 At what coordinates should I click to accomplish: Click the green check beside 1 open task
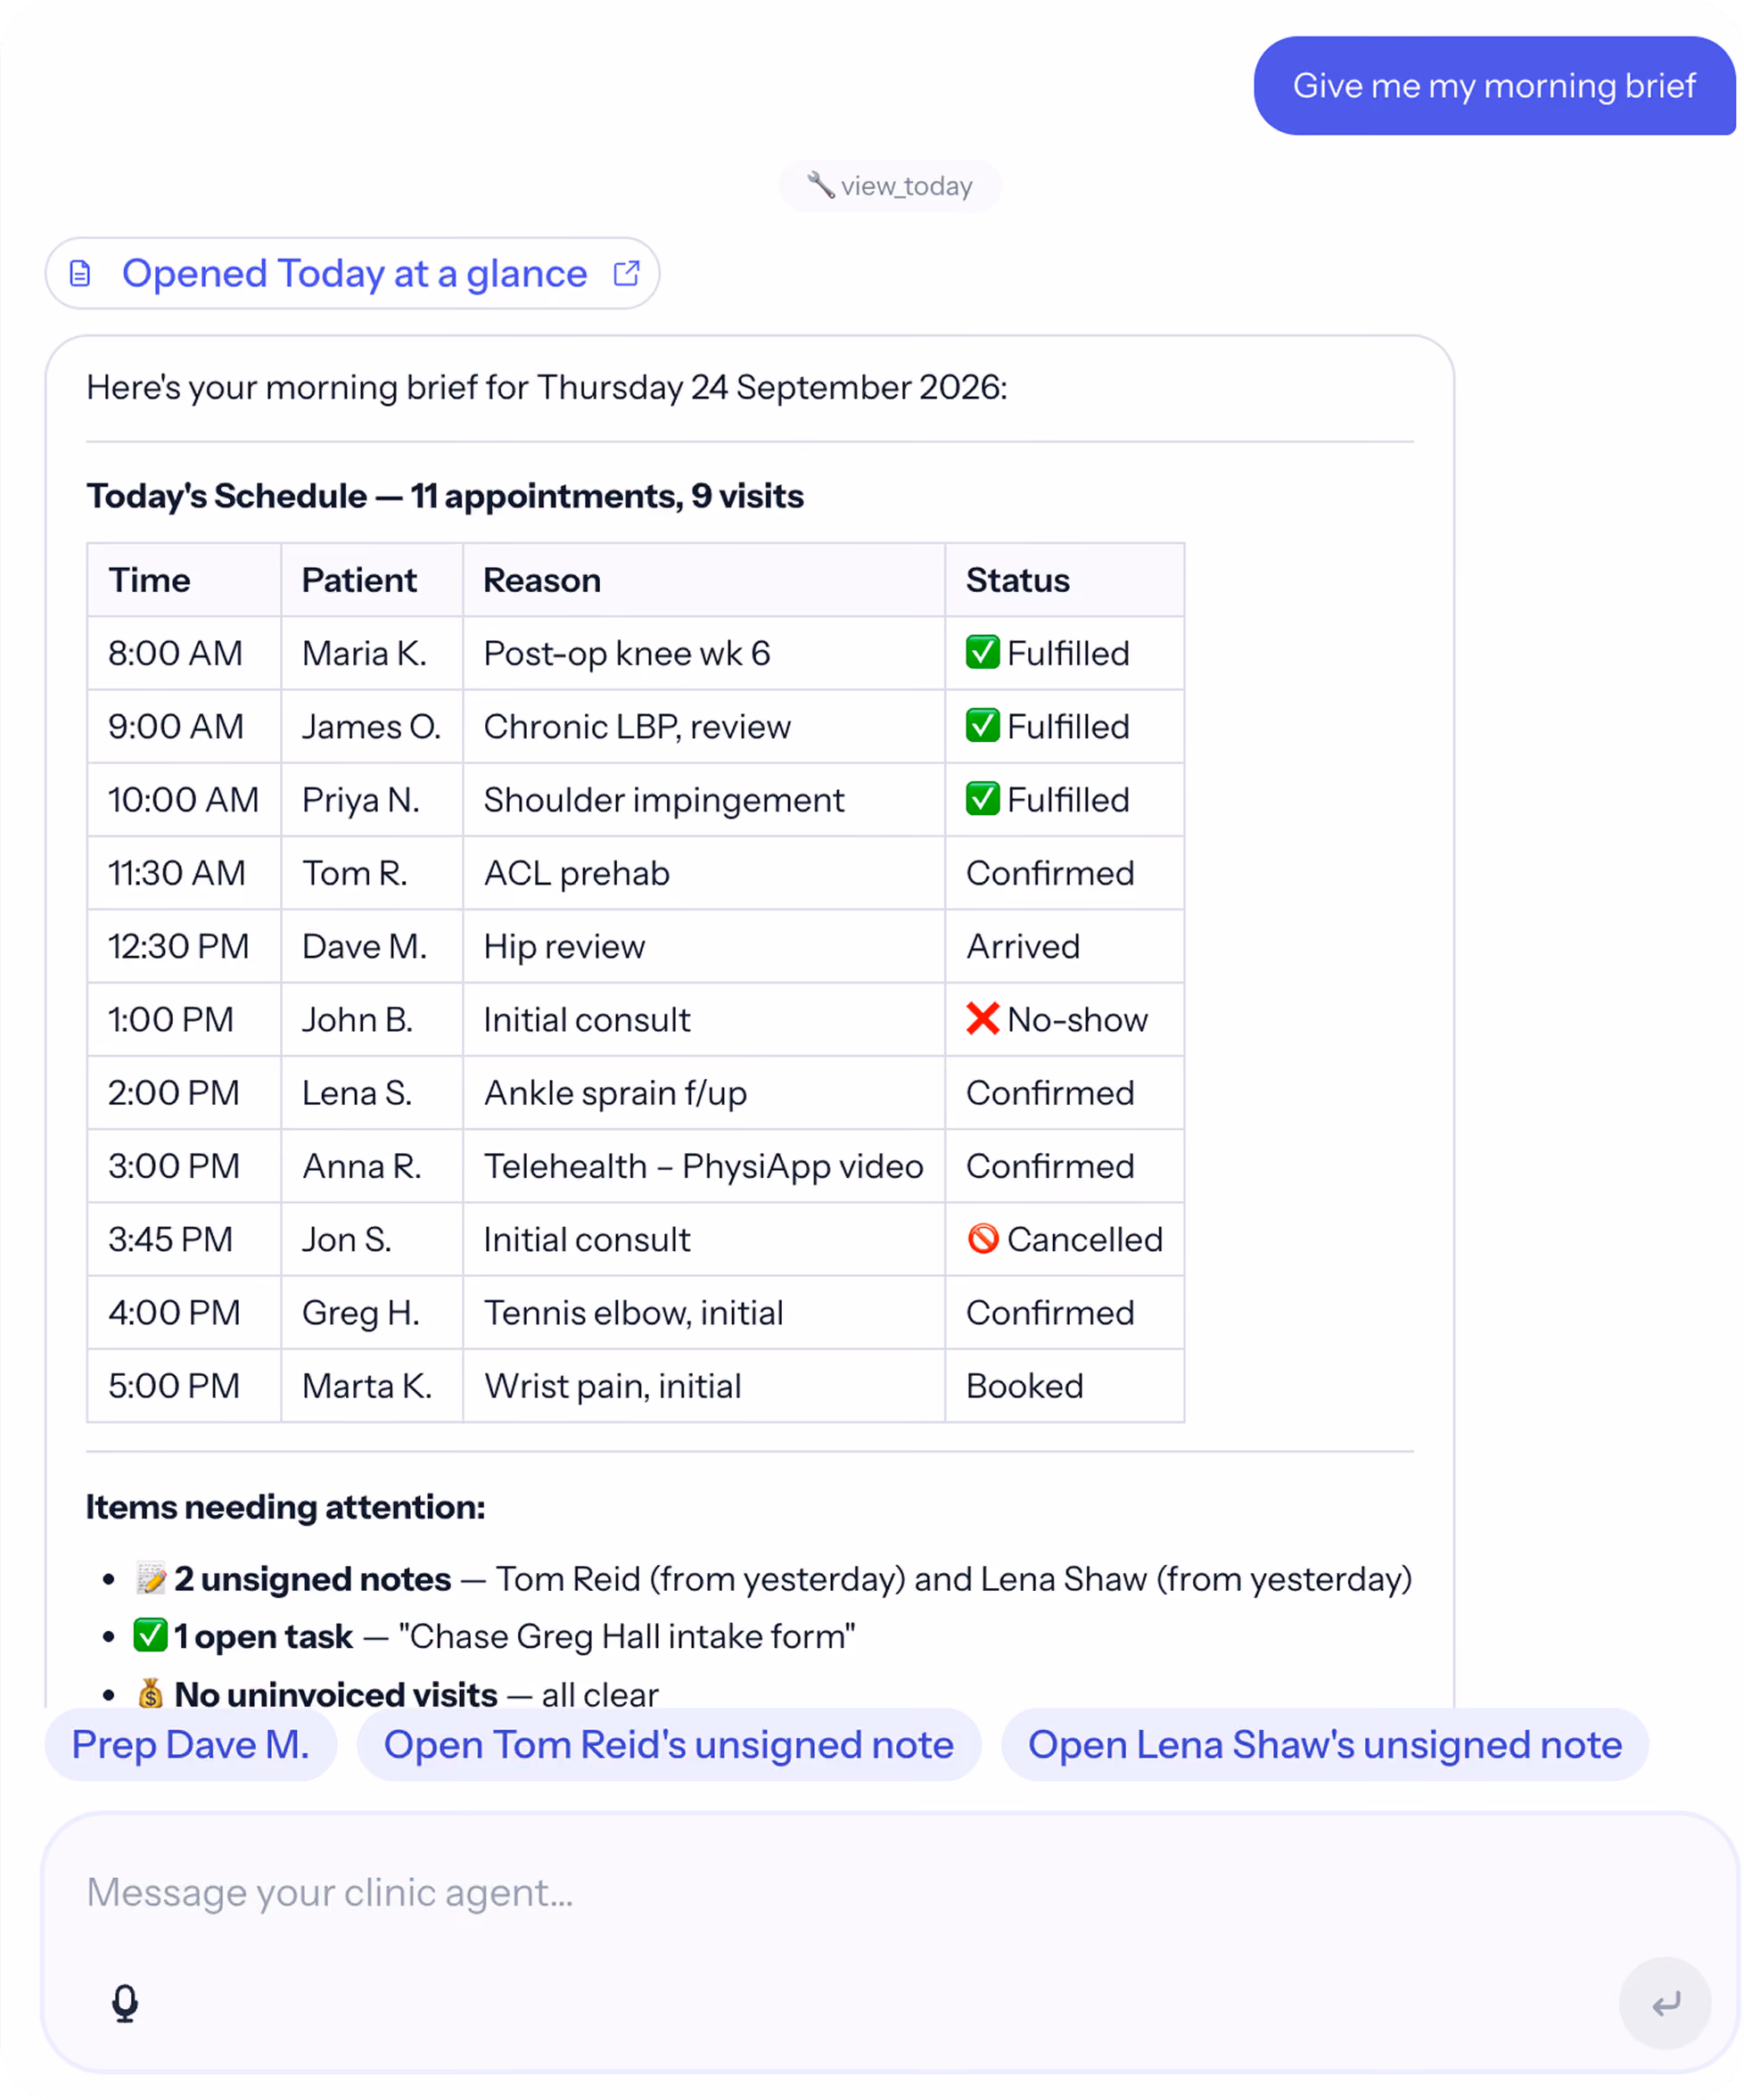[x=151, y=1636]
